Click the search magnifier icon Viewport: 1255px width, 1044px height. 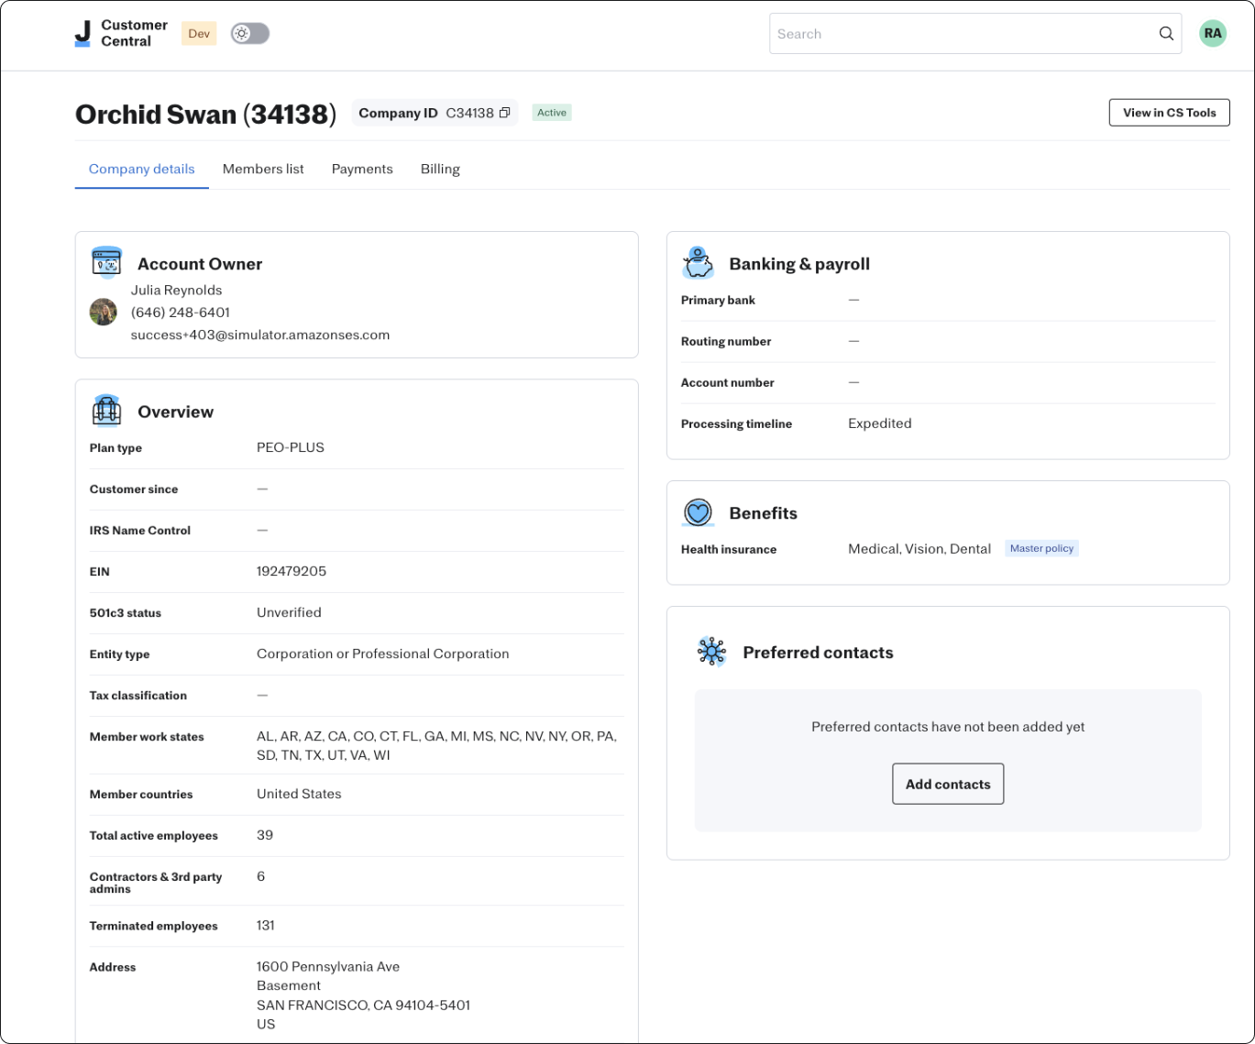tap(1166, 34)
